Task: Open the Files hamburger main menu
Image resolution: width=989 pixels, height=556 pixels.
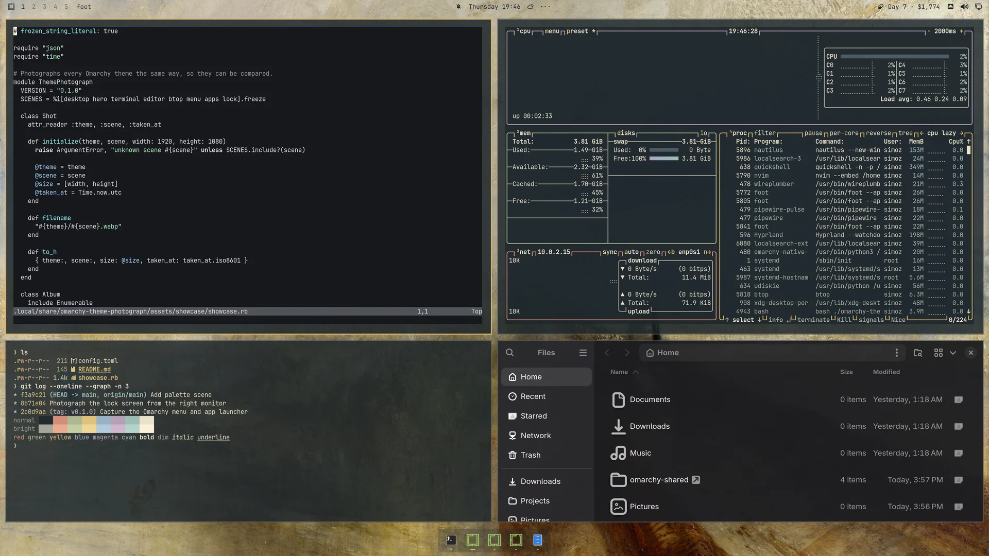Action: (x=583, y=353)
